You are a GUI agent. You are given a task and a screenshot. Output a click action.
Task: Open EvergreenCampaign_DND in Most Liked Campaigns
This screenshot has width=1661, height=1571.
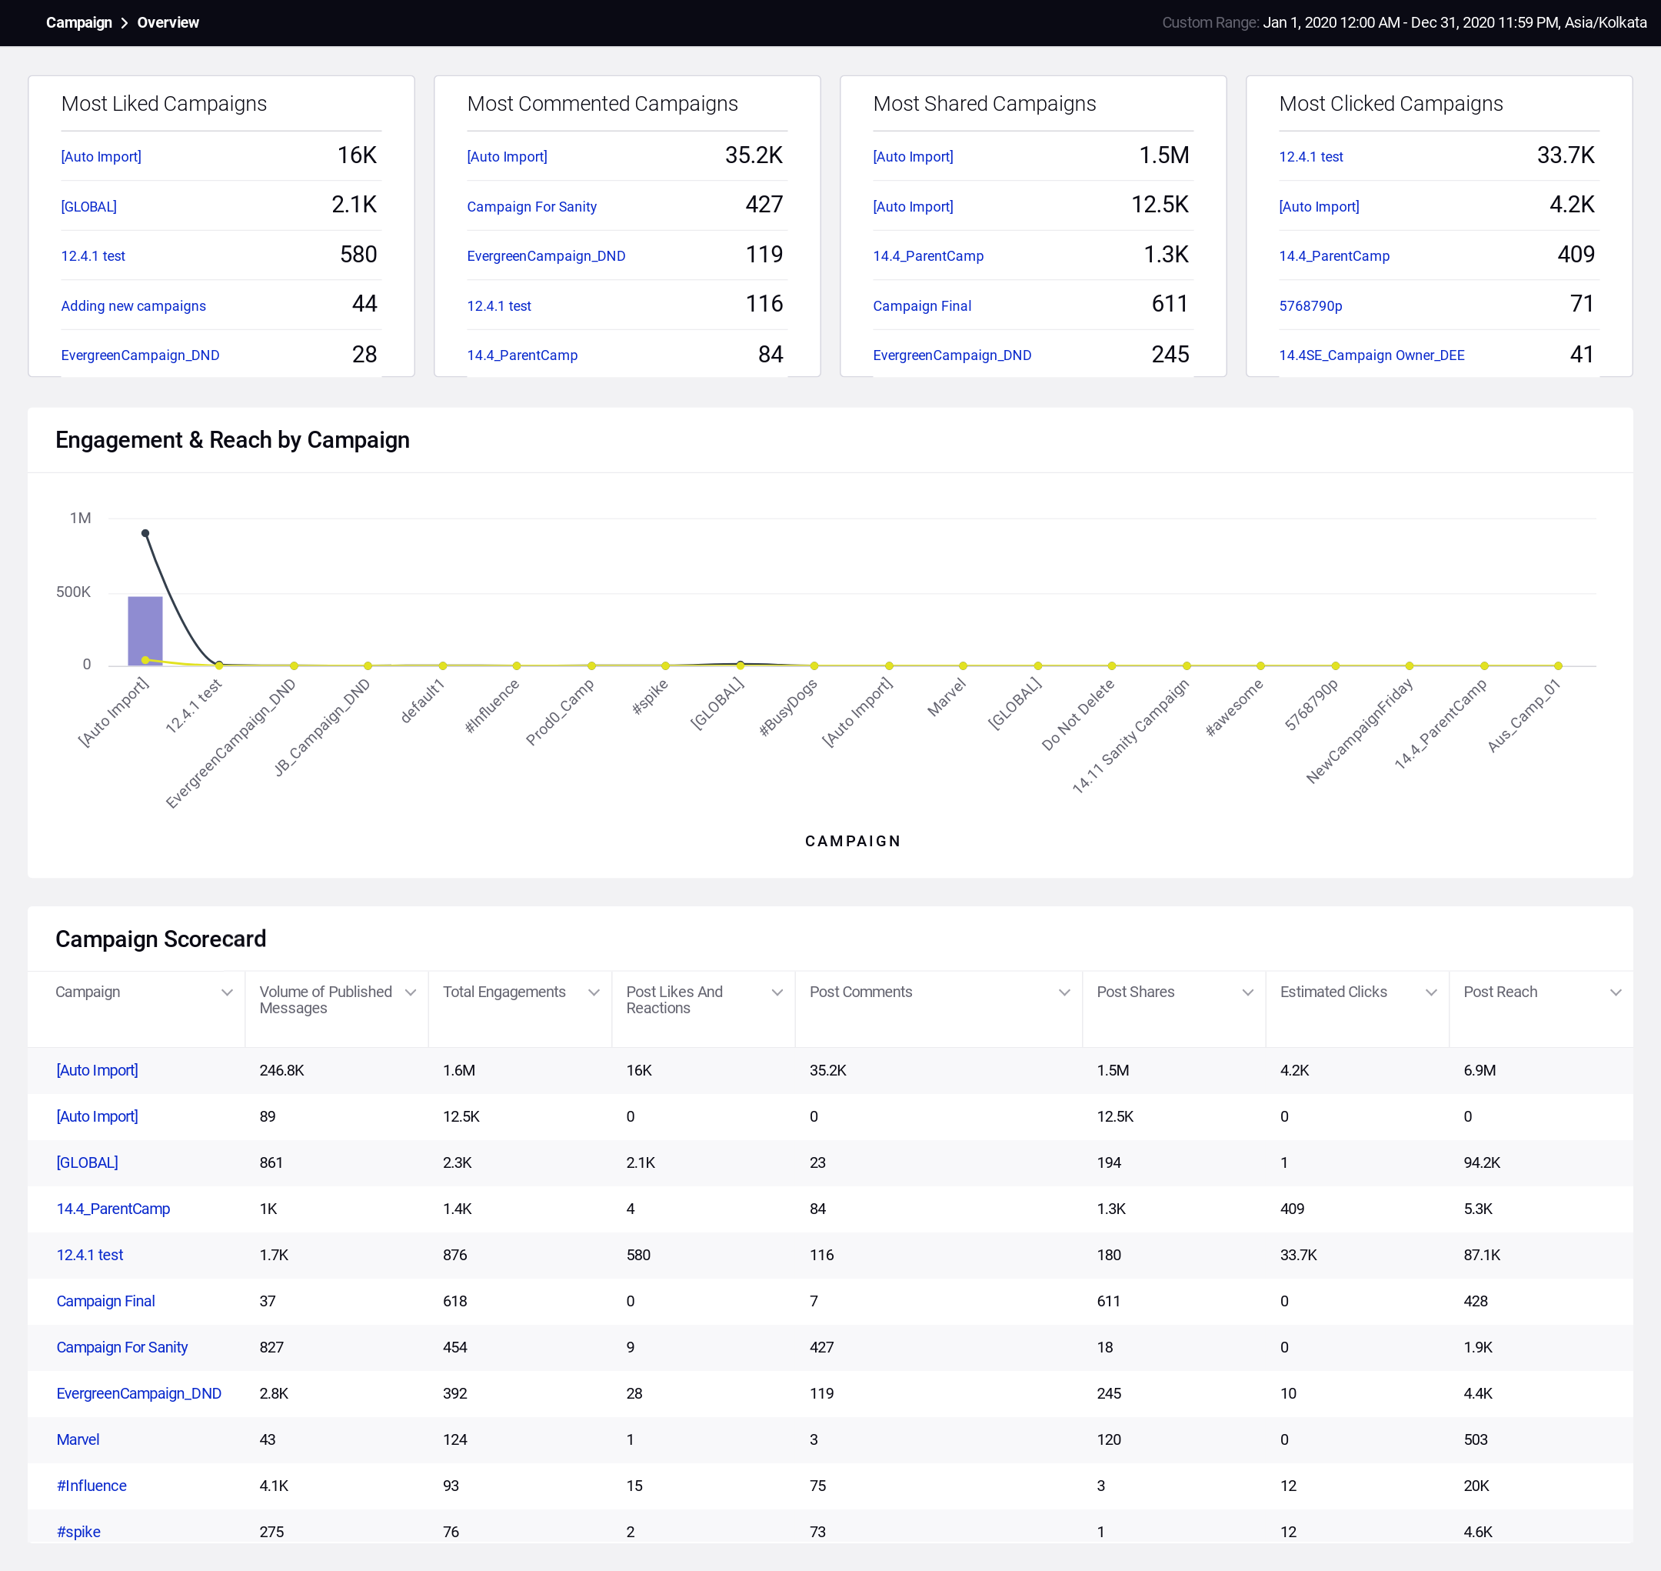point(140,355)
